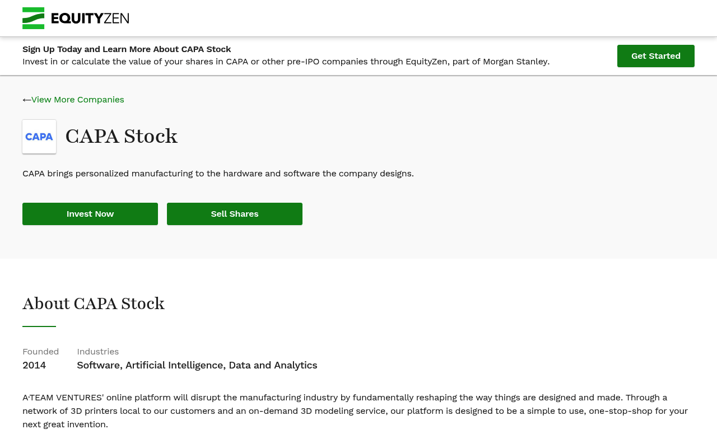This screenshot has height=448, width=717.
Task: Go back via View More Companies link
Action: click(78, 100)
